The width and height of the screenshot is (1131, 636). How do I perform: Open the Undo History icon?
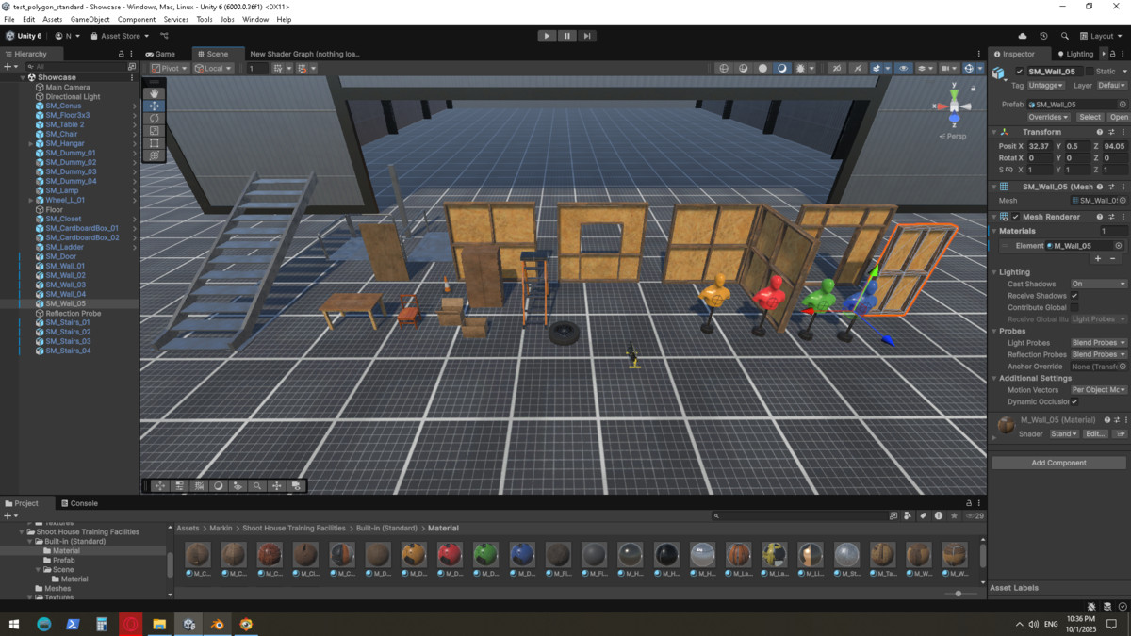(x=1043, y=36)
